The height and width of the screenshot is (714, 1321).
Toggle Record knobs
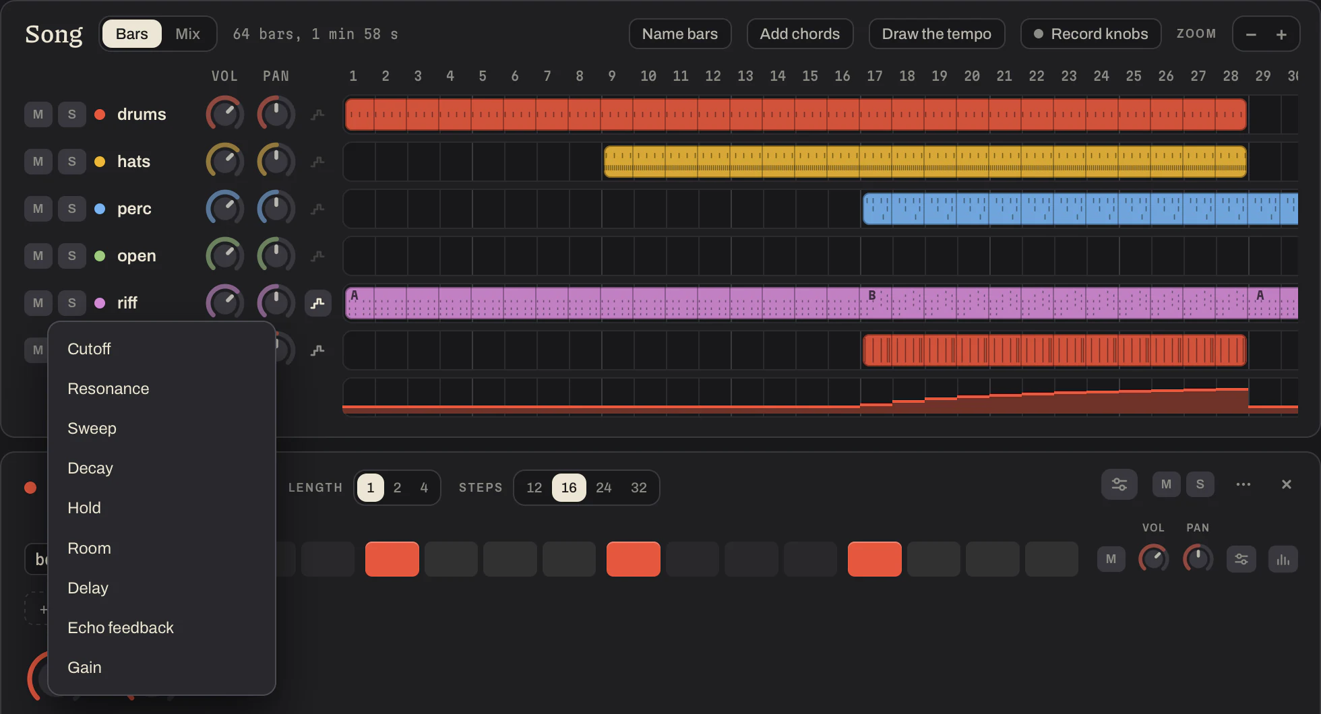point(1091,34)
